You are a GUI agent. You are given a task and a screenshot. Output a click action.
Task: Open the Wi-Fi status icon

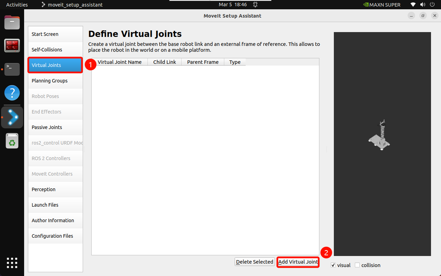coord(413,5)
